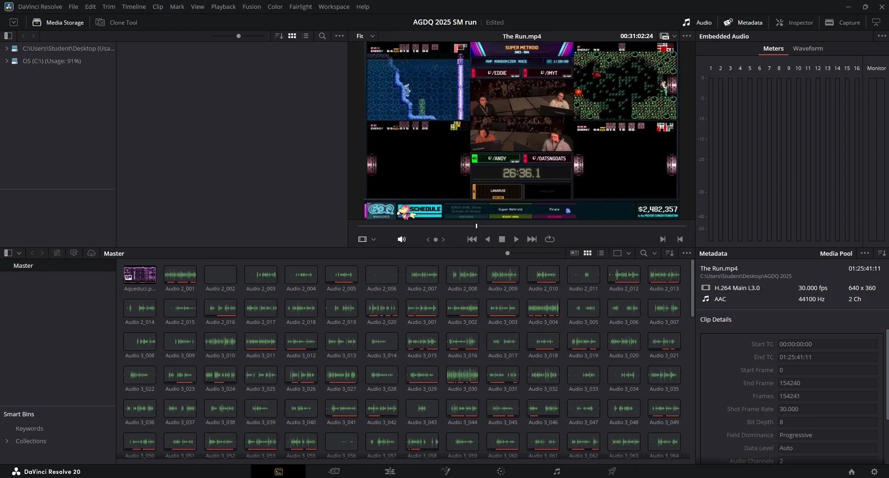Image resolution: width=889 pixels, height=478 pixels.
Task: Mute viewer audio with speaker icon
Action: pyautogui.click(x=402, y=239)
